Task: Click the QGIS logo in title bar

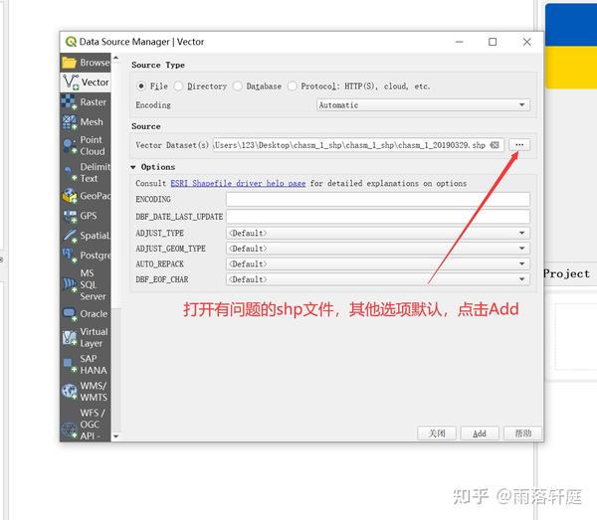Action: (71, 42)
